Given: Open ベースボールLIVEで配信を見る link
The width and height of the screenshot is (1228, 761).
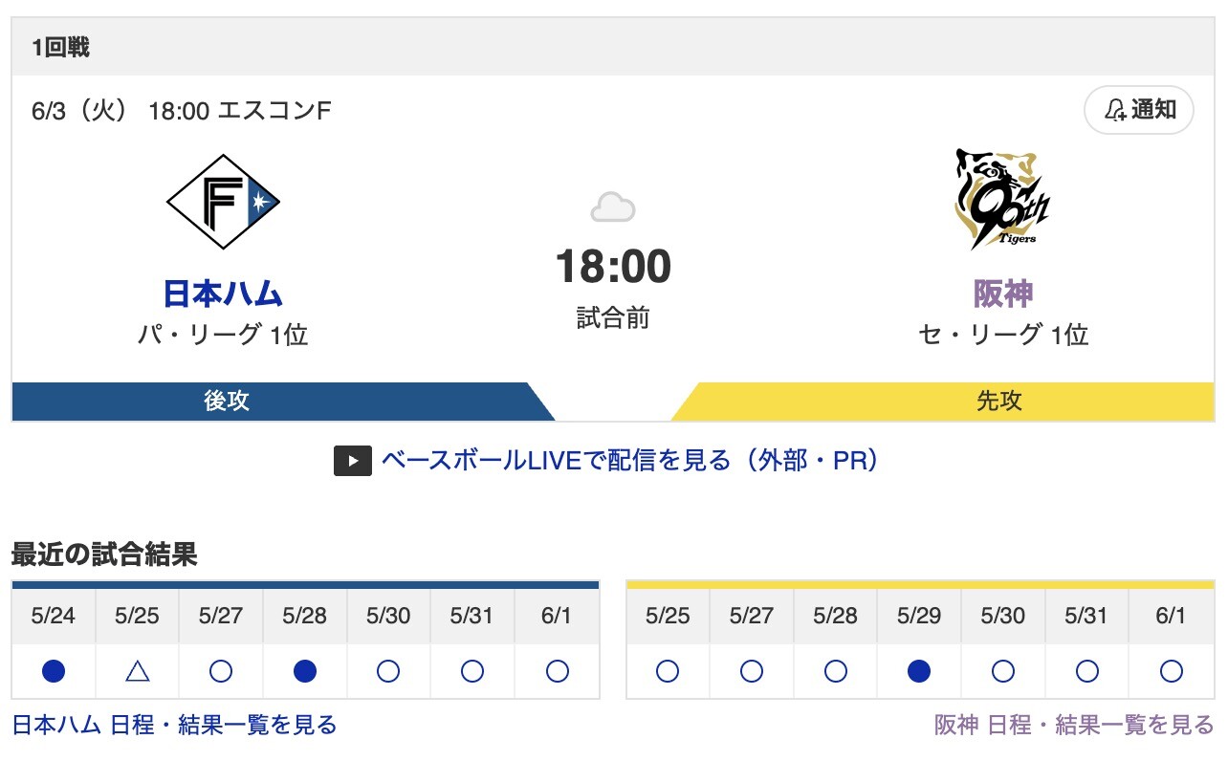Looking at the screenshot, I should pos(630,461).
